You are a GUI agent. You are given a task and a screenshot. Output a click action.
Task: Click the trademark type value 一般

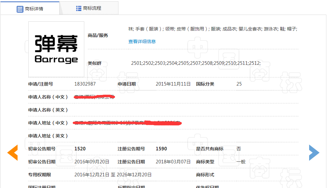[x=241, y=162]
